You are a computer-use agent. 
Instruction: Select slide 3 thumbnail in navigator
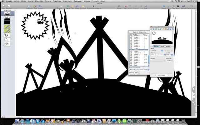tap(7, 22)
